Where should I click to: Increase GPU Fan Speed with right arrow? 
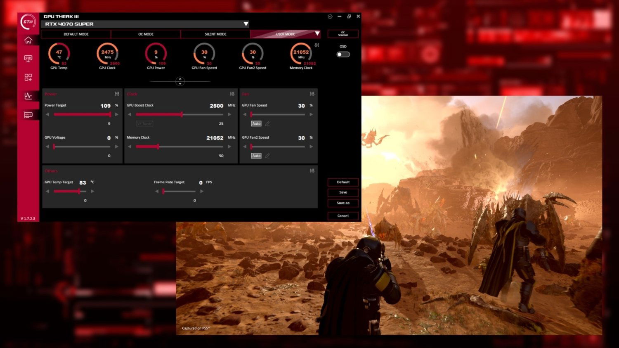pyautogui.click(x=311, y=114)
